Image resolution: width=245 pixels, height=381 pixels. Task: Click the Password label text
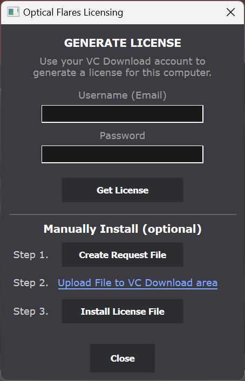(x=122, y=136)
